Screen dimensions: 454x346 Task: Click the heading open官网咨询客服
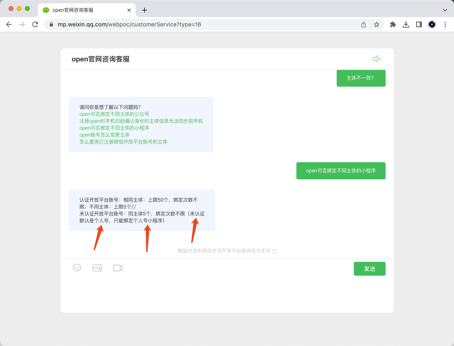click(101, 59)
